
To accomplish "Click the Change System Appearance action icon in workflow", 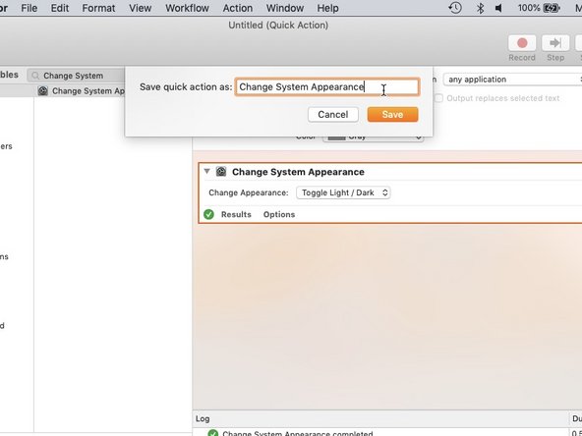I will [221, 172].
